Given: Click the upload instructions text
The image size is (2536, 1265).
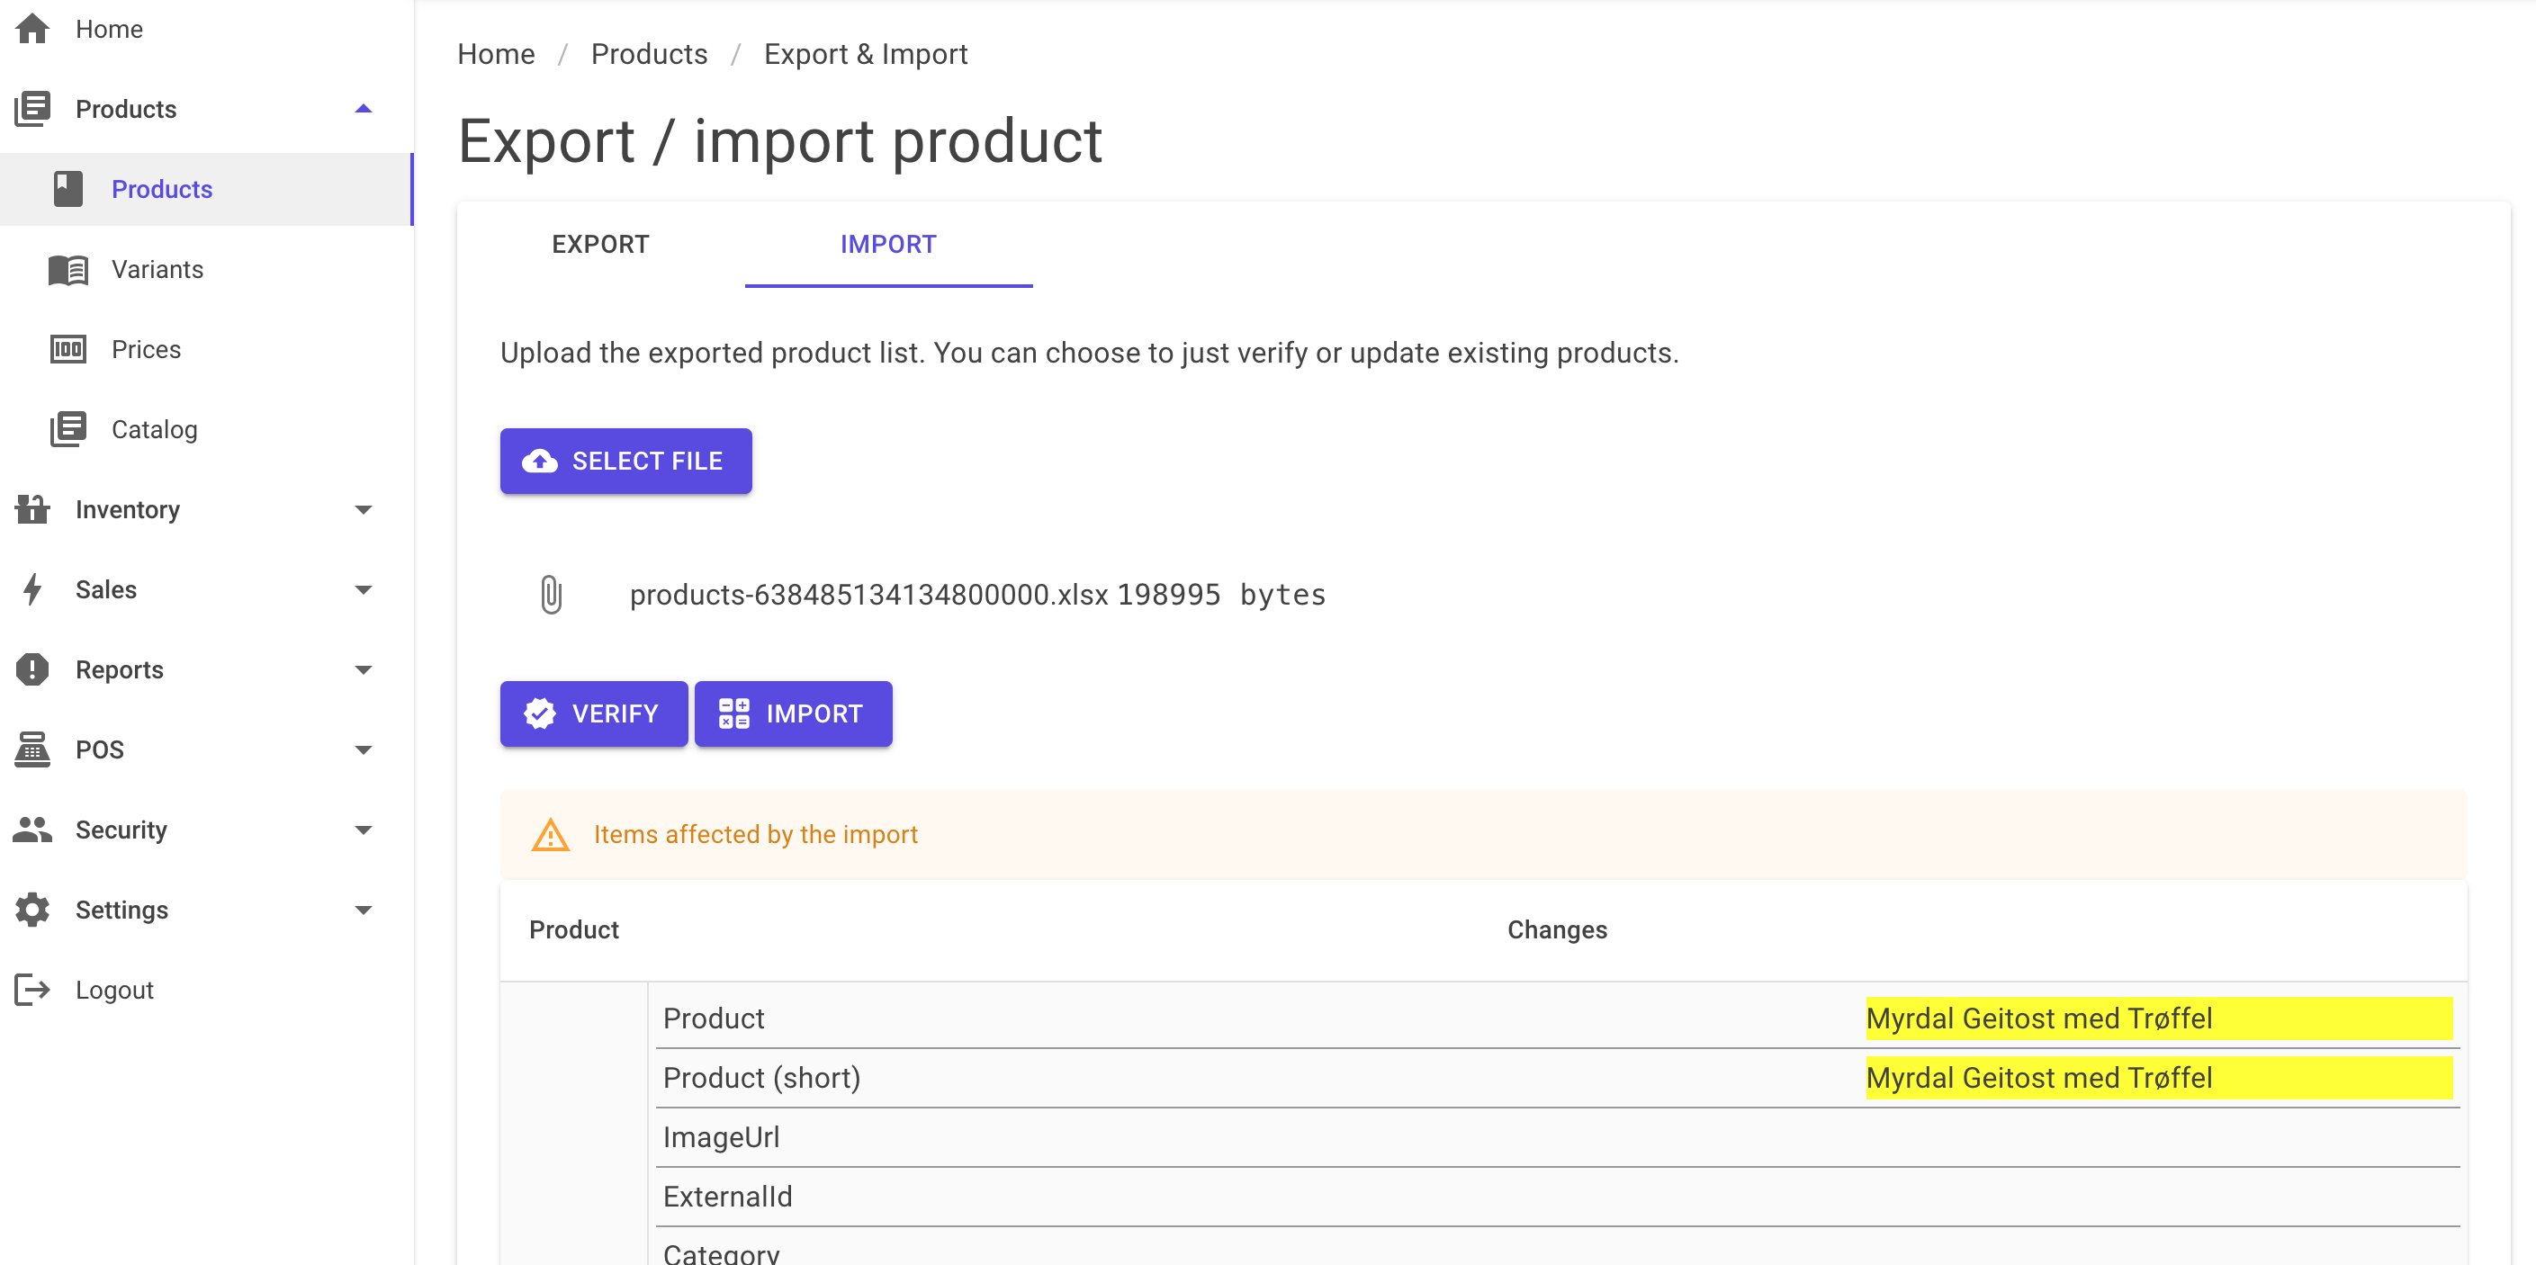Looking at the screenshot, I should pyautogui.click(x=1089, y=353).
